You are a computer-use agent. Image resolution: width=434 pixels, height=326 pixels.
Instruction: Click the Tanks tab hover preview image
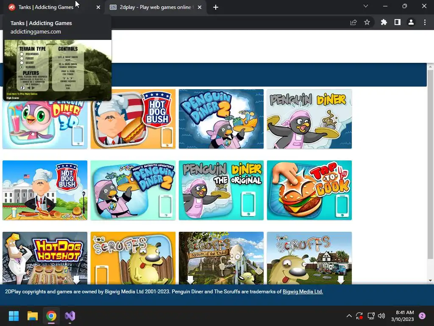58,70
